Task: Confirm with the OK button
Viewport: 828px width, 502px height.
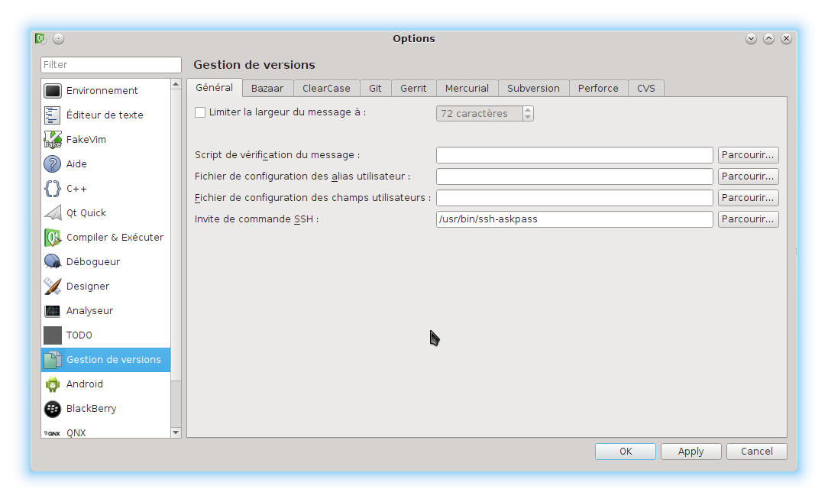Action: pos(626,452)
